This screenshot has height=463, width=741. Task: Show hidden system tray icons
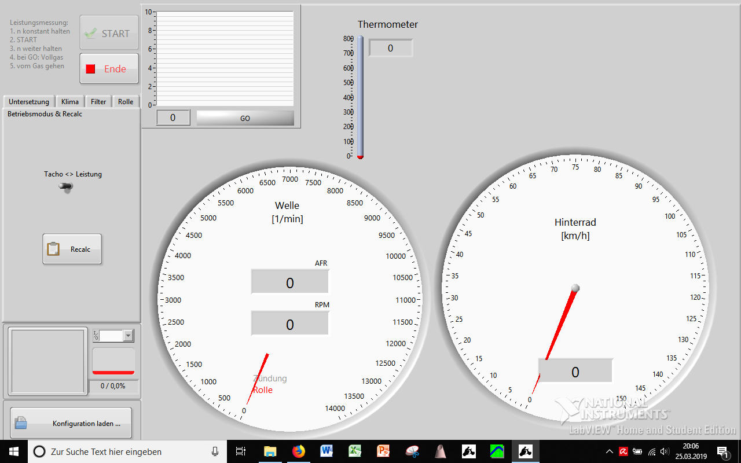tap(609, 451)
